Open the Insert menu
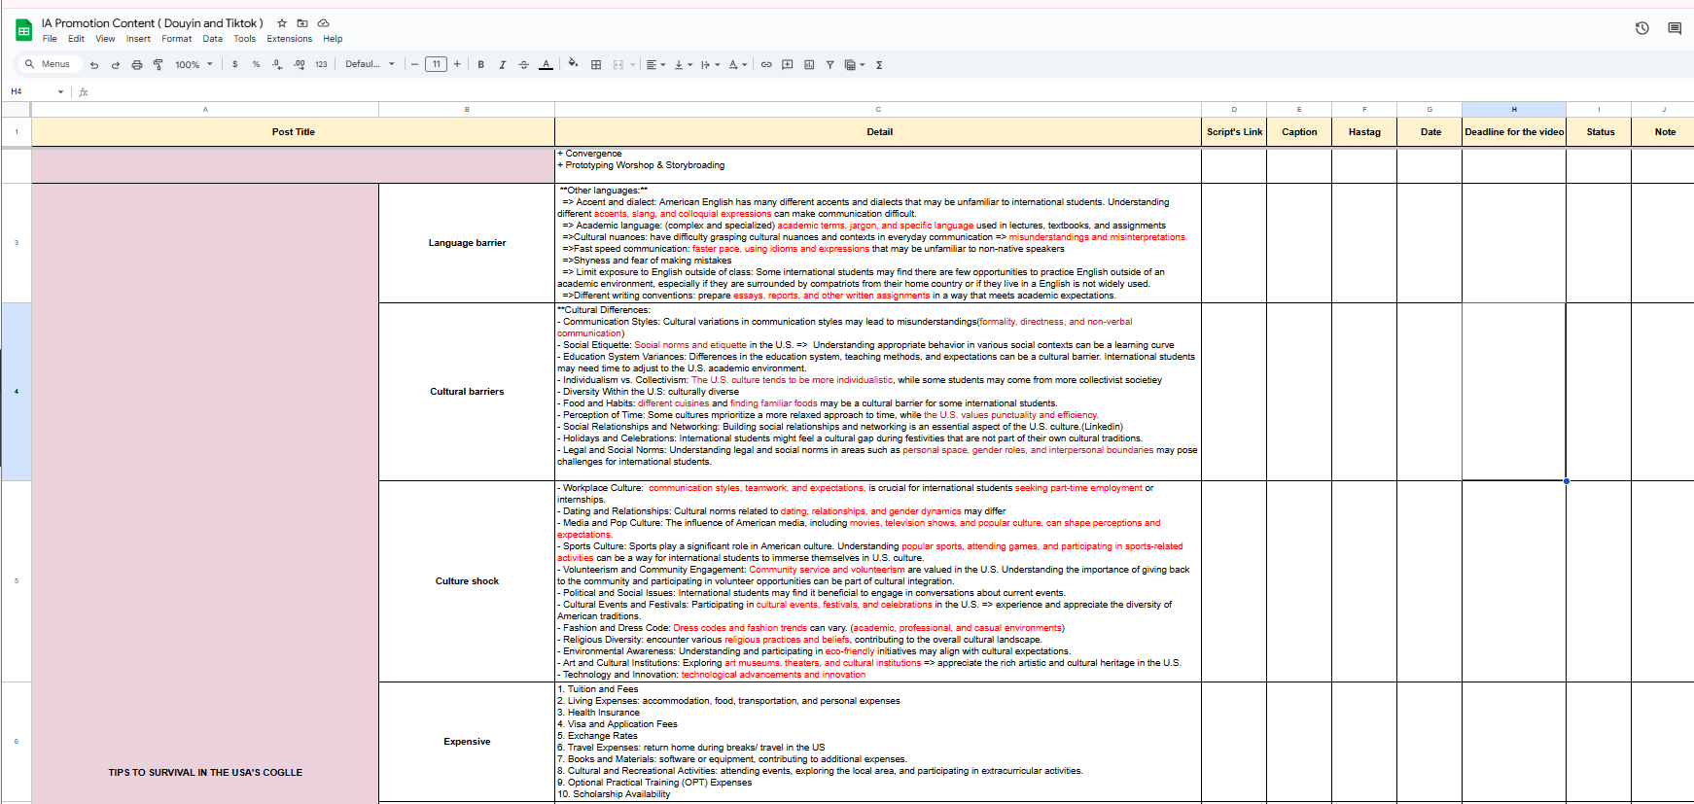The height and width of the screenshot is (804, 1694). 138,39
